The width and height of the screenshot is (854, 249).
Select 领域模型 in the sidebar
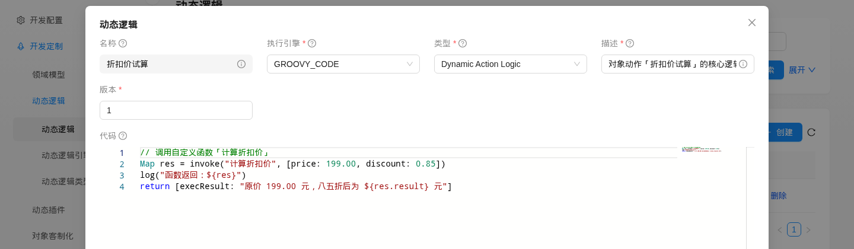coord(49,75)
